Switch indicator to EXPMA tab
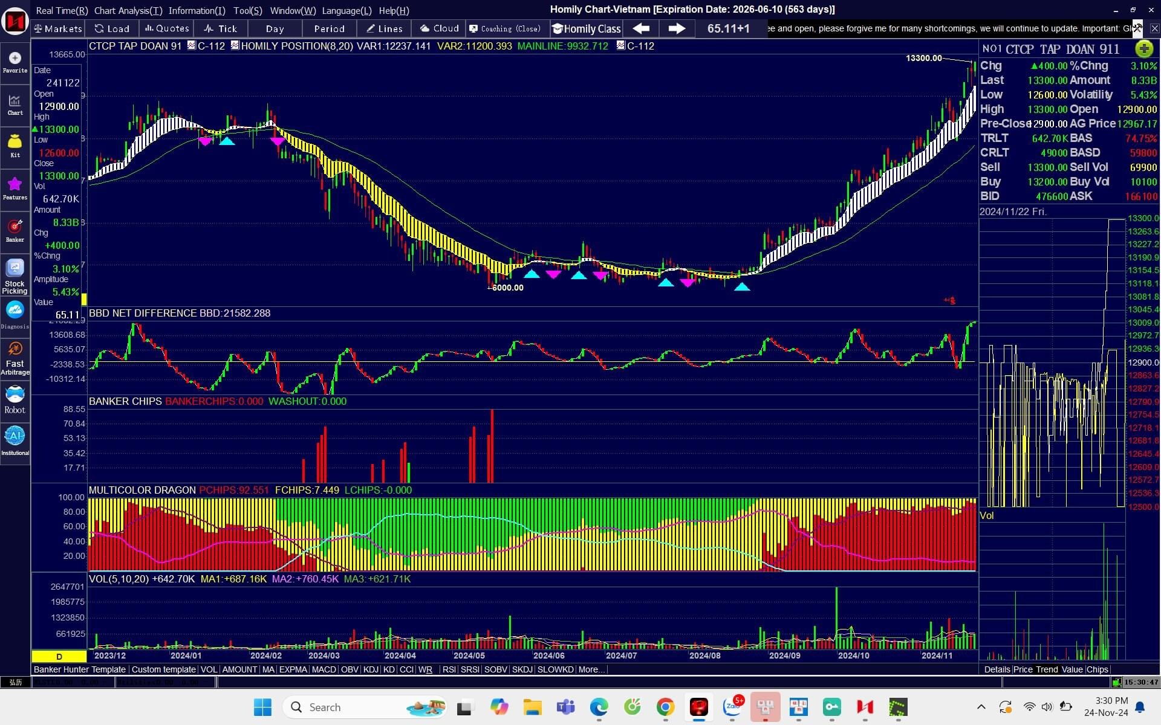 (x=293, y=669)
